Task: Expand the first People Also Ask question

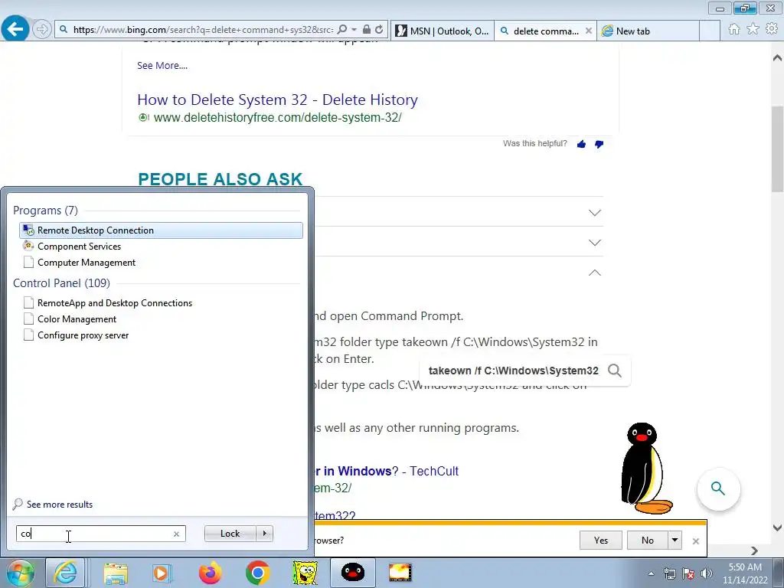Action: 594,213
